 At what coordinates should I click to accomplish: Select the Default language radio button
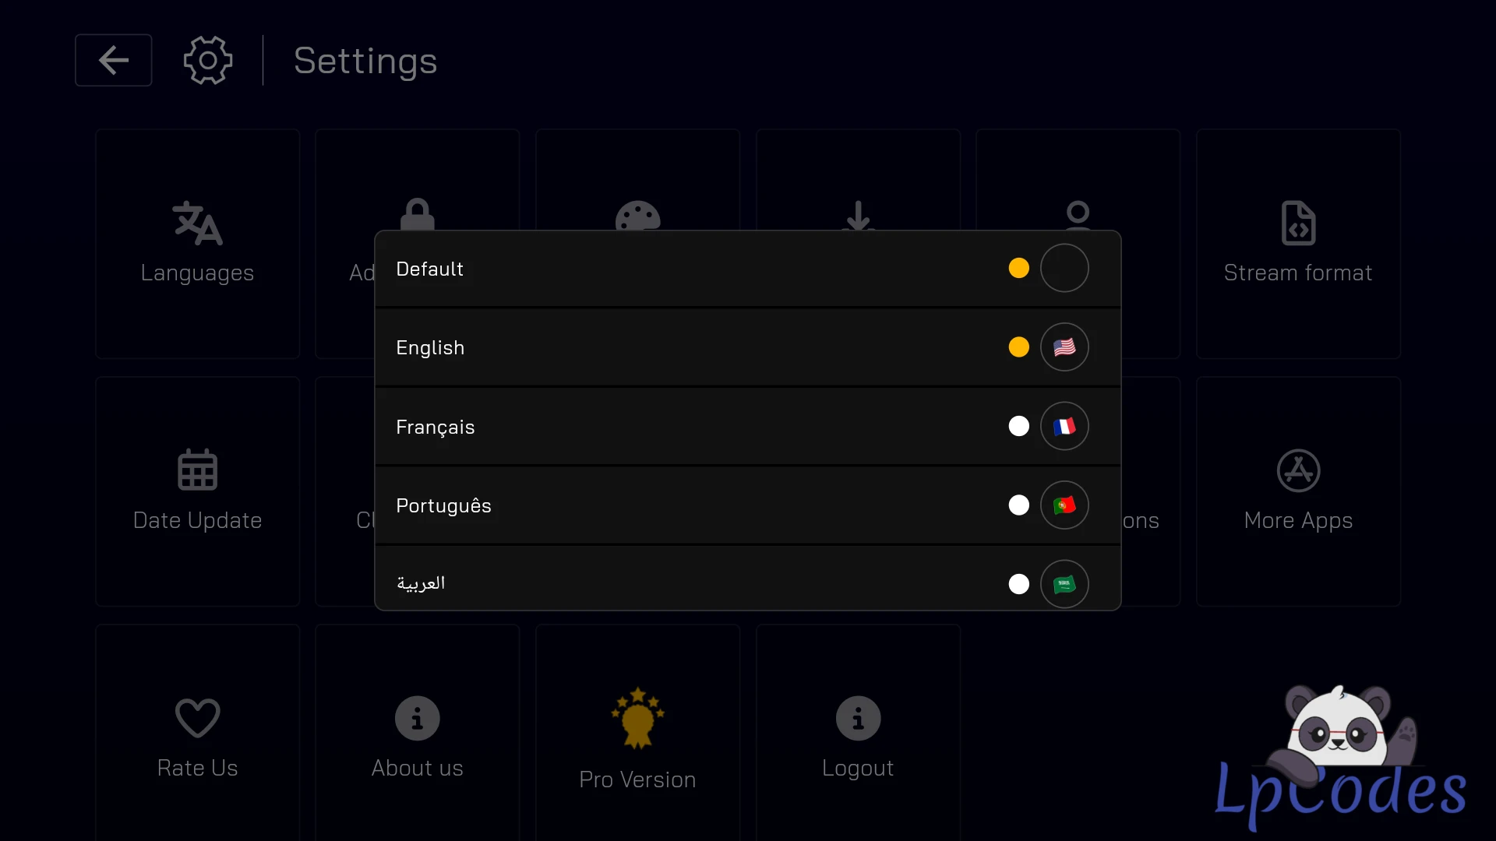[x=1018, y=268]
